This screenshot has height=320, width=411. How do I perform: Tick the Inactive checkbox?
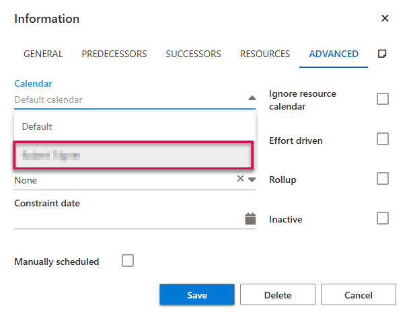click(383, 218)
